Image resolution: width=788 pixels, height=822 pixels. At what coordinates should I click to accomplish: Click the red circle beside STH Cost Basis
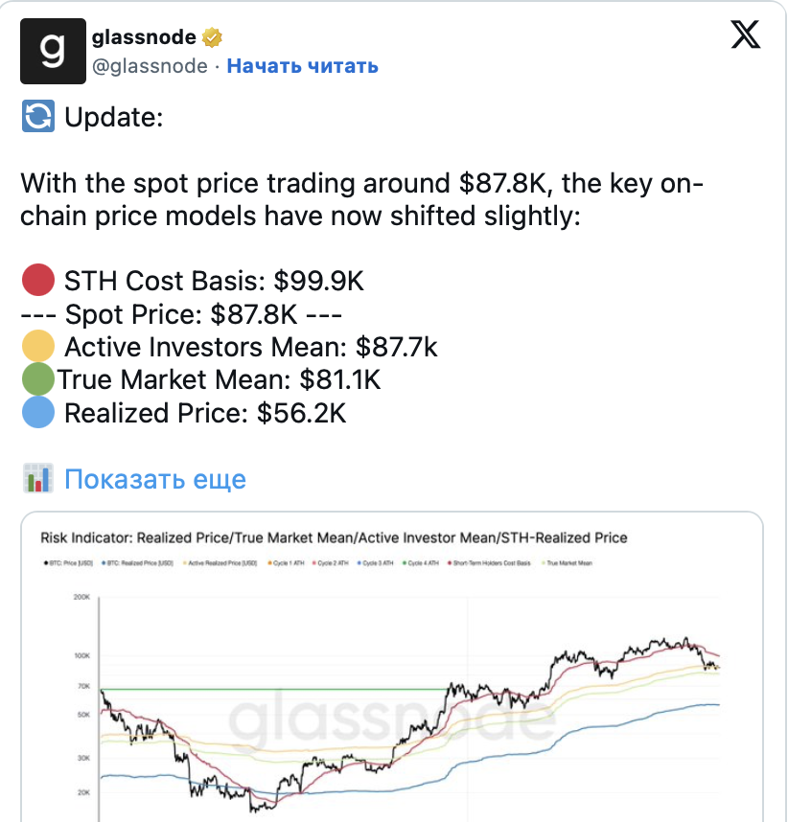(38, 282)
